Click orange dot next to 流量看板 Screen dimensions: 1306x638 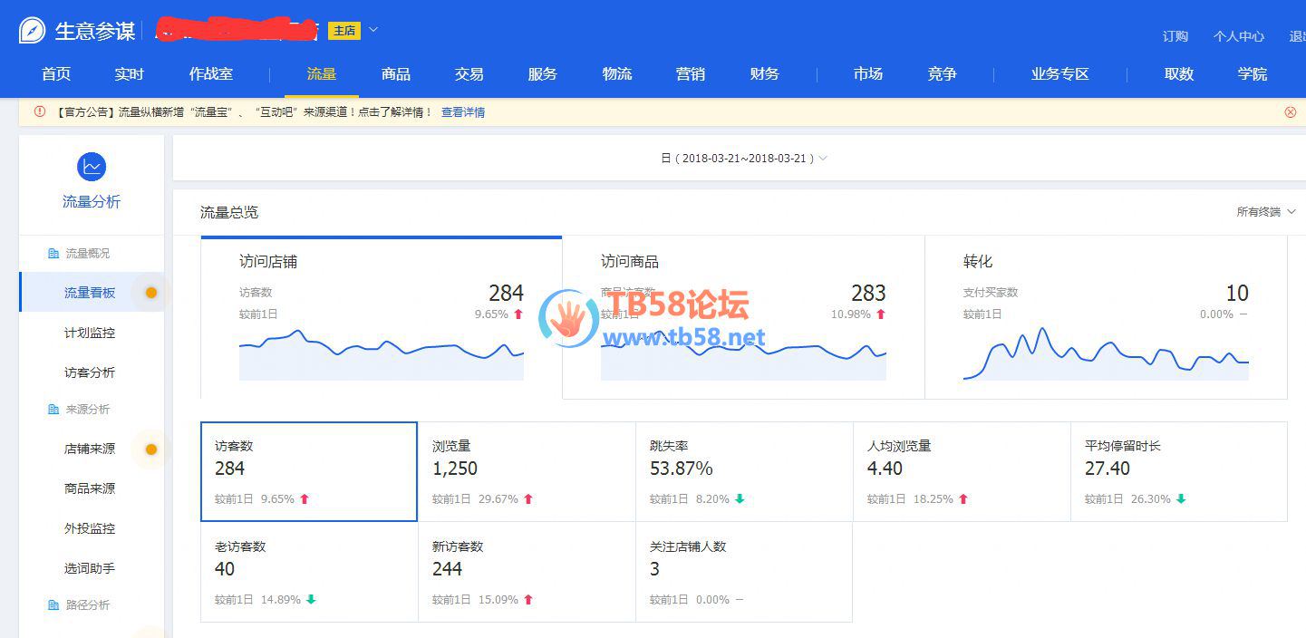pos(151,293)
